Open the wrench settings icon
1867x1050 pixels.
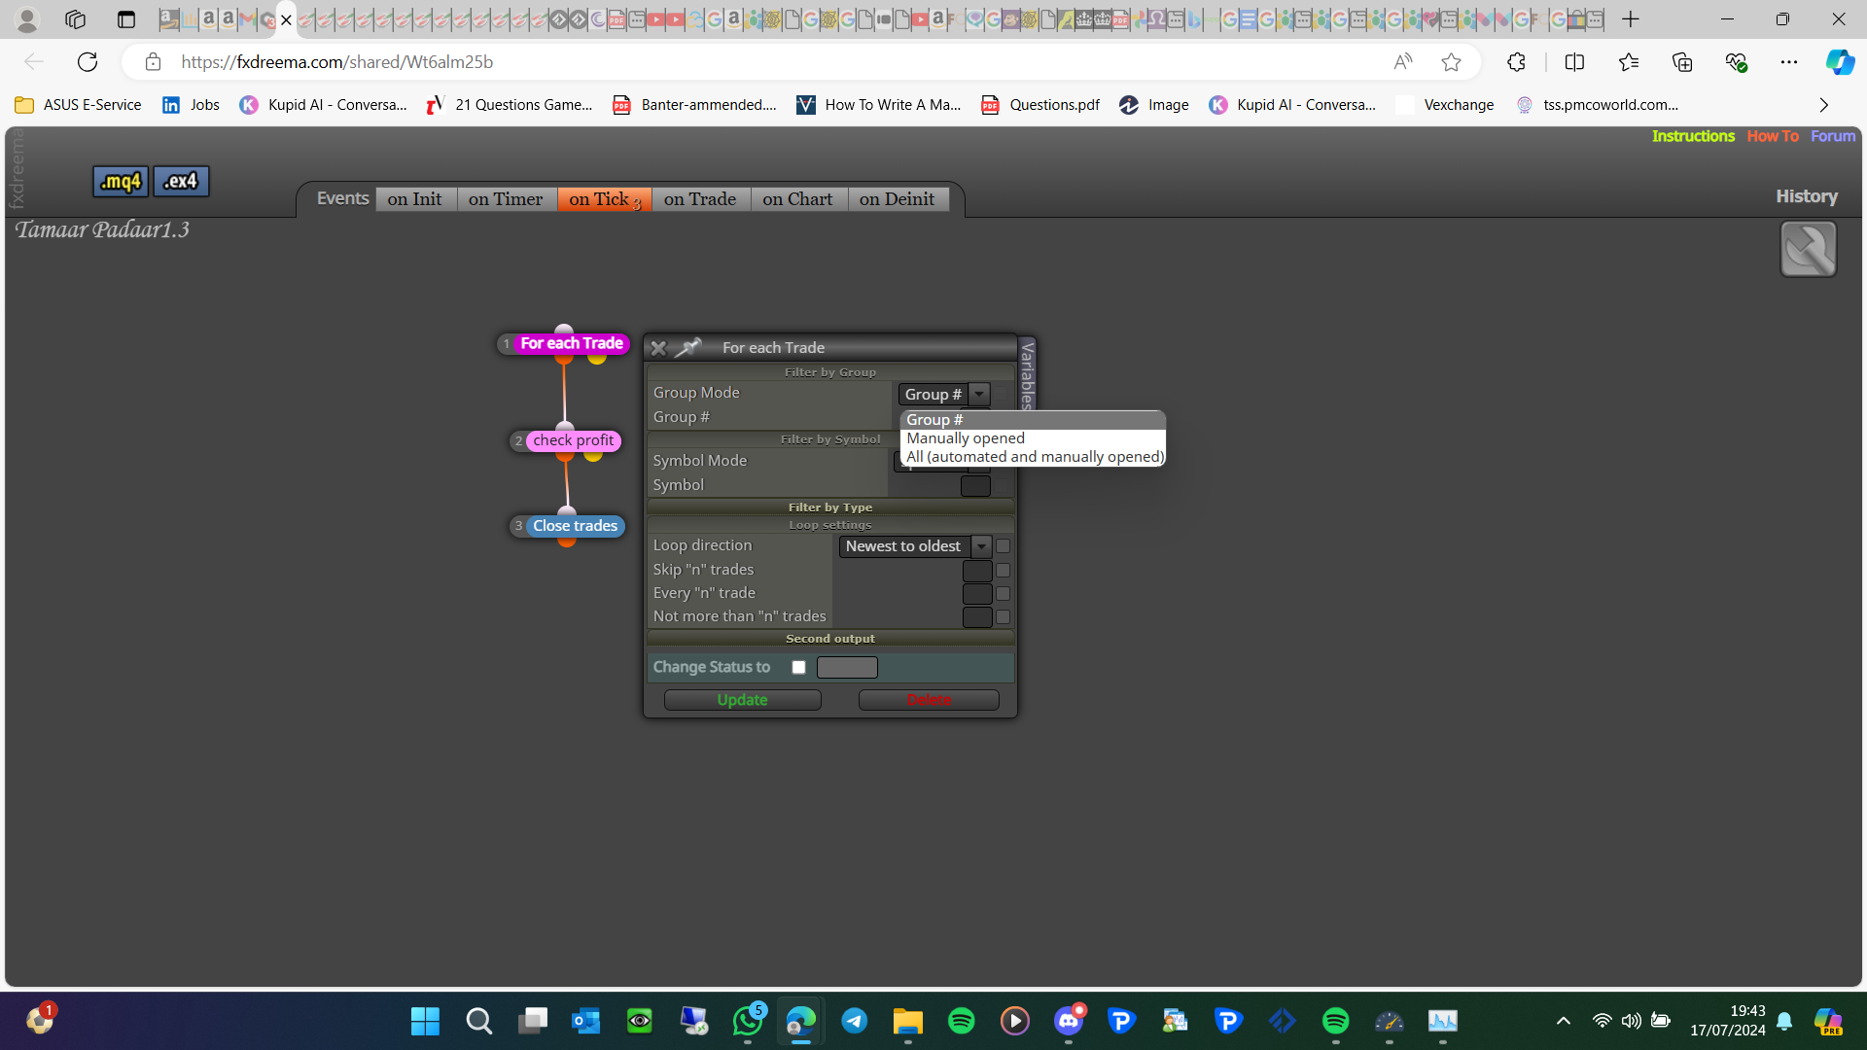(1808, 249)
